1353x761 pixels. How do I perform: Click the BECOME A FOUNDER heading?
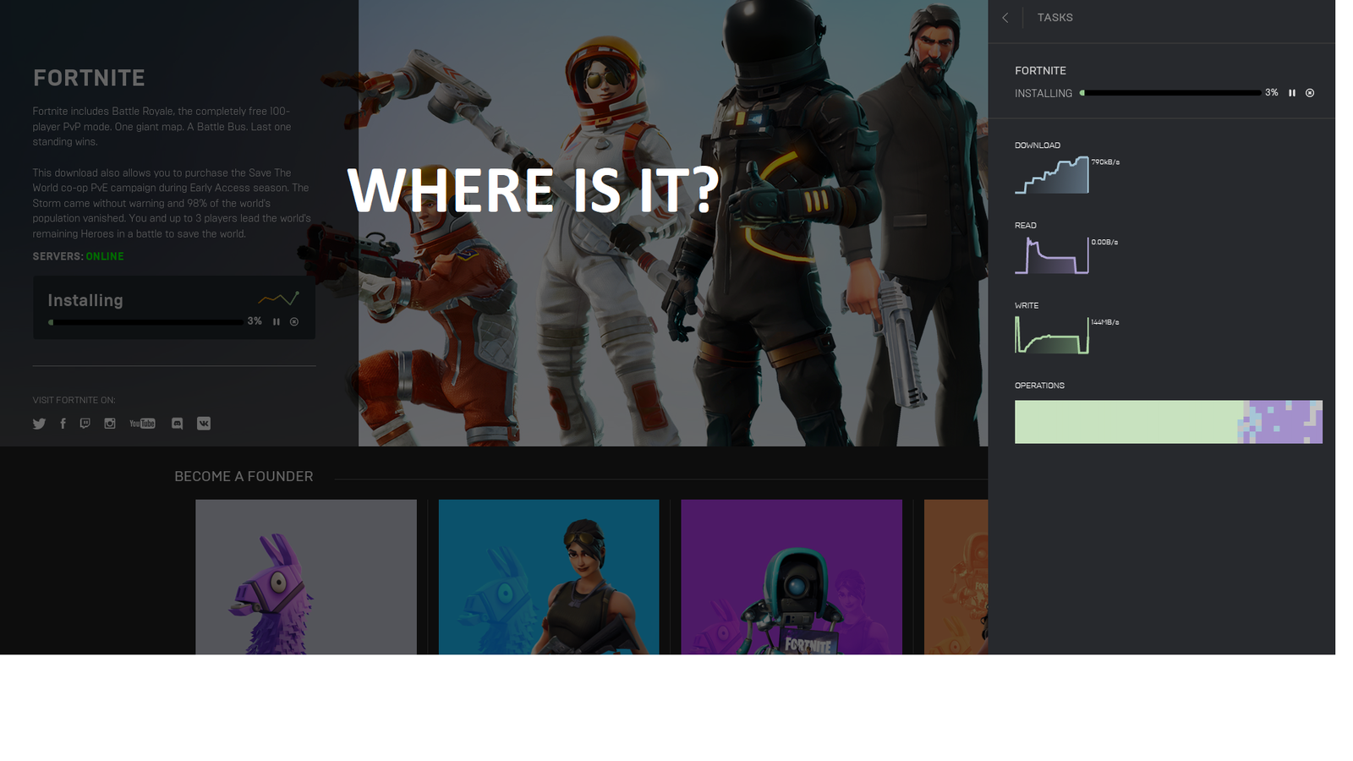pyautogui.click(x=244, y=476)
